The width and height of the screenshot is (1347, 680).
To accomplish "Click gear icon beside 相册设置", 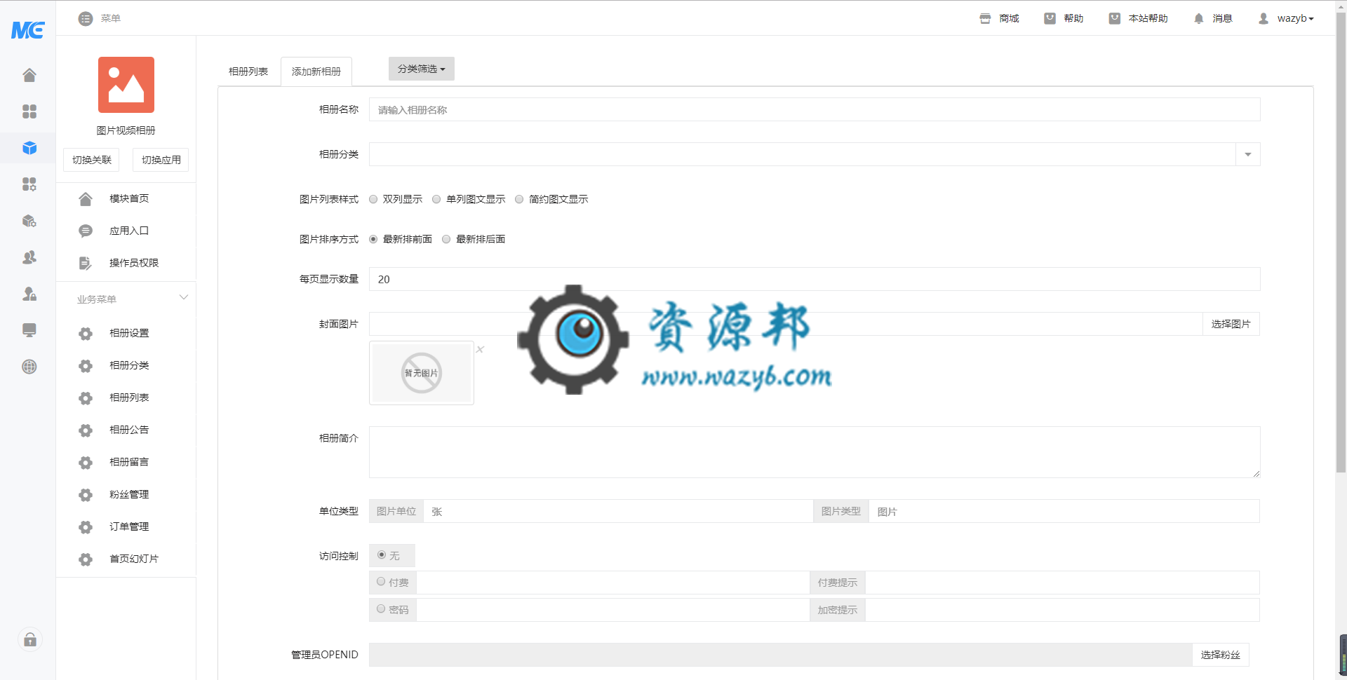I will pyautogui.click(x=86, y=334).
